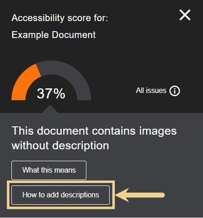Click the yellow highlight border around the button
The image size is (203, 218).
tap(61, 182)
